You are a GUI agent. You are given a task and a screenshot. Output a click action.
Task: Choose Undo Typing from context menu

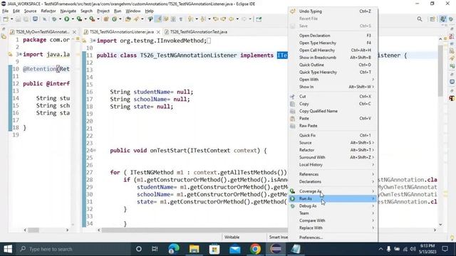(x=333, y=11)
